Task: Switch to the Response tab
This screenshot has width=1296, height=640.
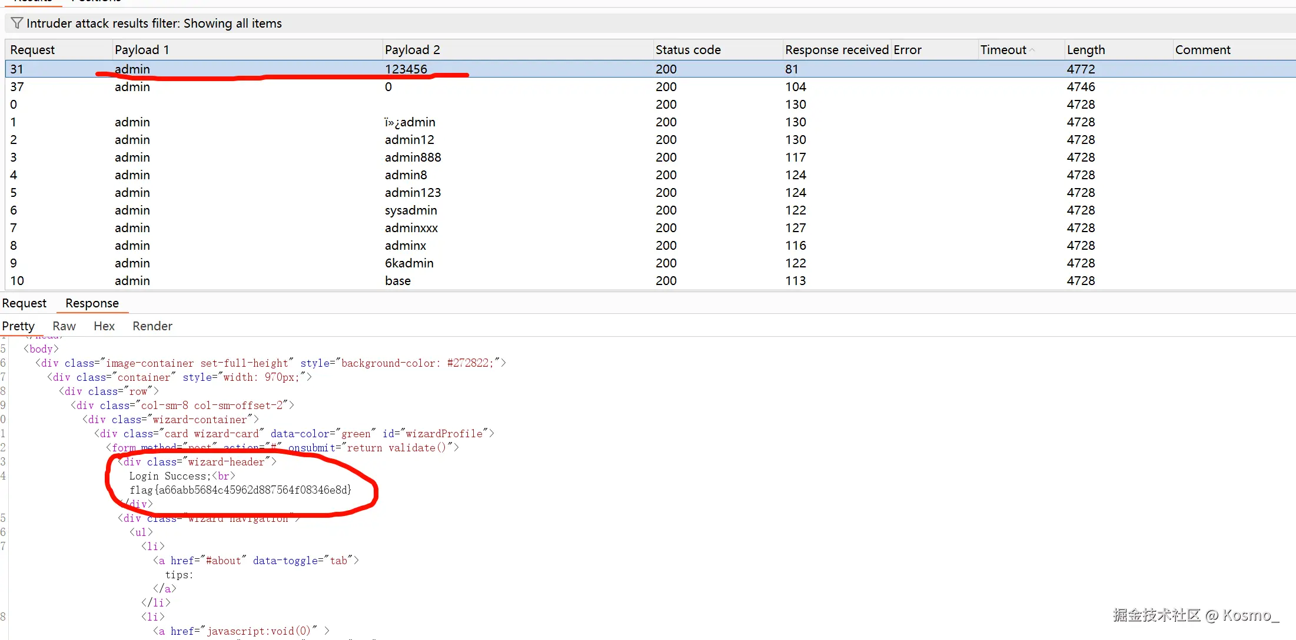Action: 92,303
